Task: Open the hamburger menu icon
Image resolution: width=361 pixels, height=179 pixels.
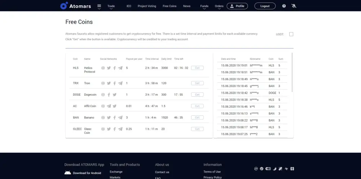Action: pyautogui.click(x=99, y=6)
